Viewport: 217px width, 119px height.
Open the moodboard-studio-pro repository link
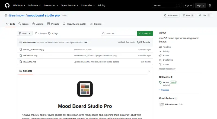point(43,15)
